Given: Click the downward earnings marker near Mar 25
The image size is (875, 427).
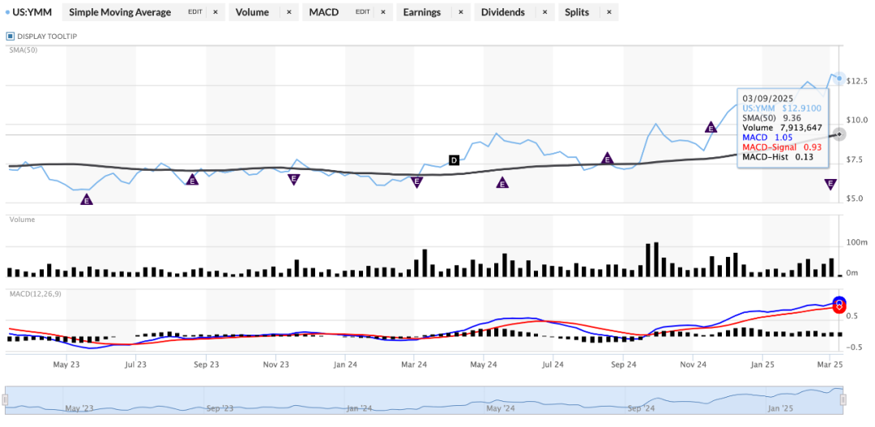Looking at the screenshot, I should (830, 184).
